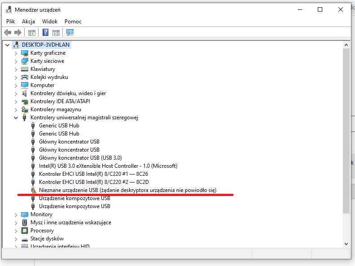The width and height of the screenshot is (355, 266).
Task: Expand the Komputer category
Action: tap(16, 86)
